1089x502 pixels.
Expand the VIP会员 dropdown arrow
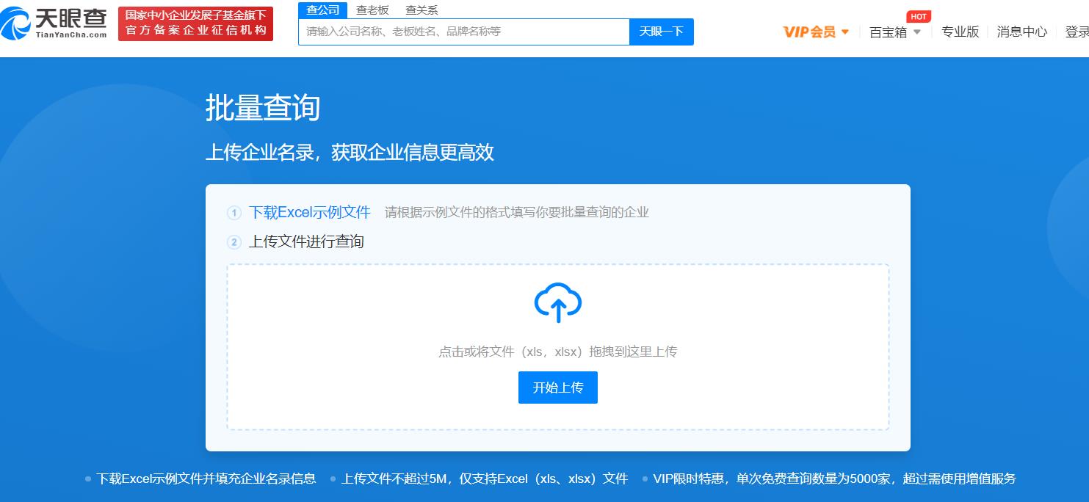[x=844, y=32]
